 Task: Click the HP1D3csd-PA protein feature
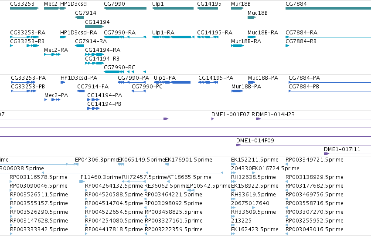[x=63, y=82]
